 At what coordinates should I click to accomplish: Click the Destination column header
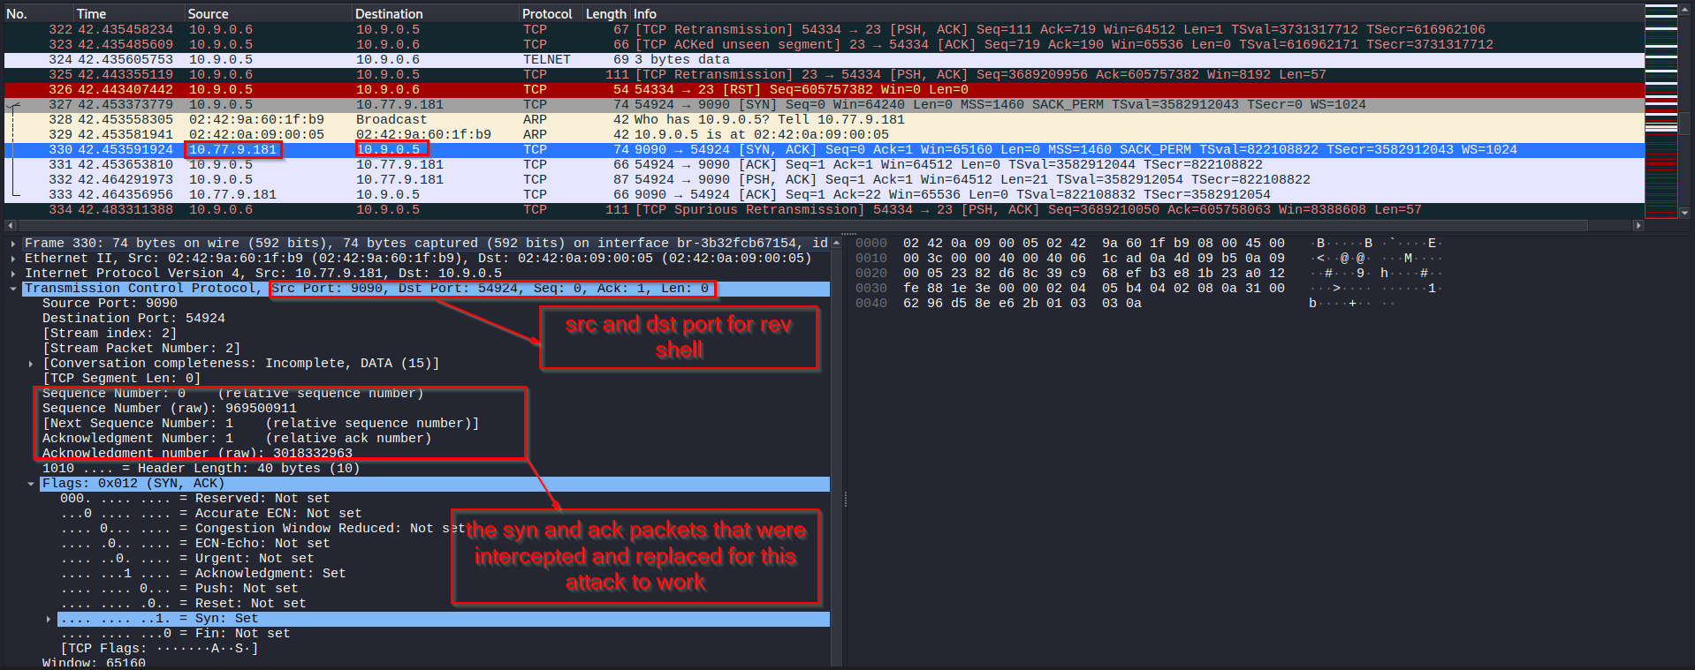coord(389,14)
